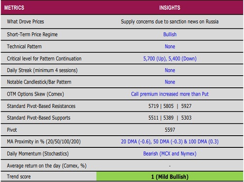Select Bearish (MCX and Nymex) momentum value
This screenshot has height=182, width=244.
170,154
